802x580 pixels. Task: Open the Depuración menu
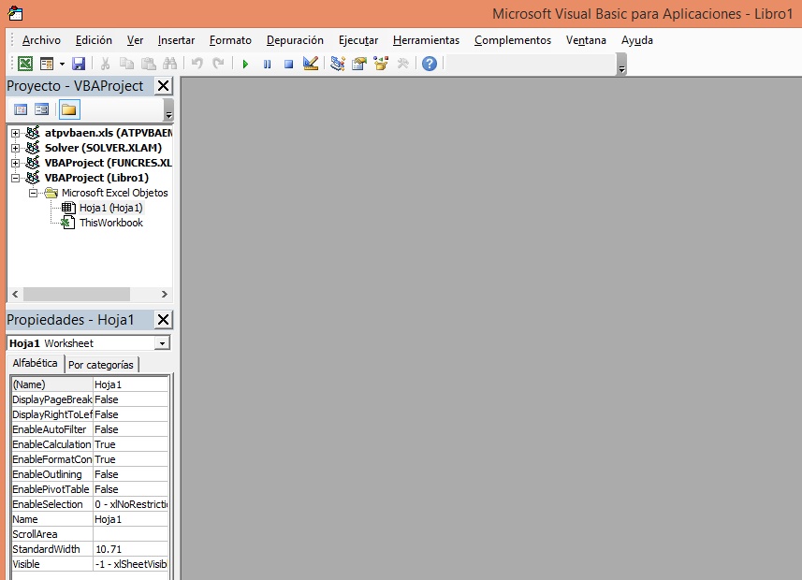click(295, 40)
